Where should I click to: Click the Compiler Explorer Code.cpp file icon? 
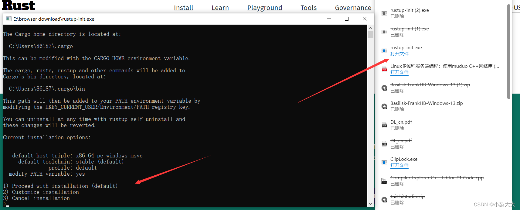tap(384, 181)
